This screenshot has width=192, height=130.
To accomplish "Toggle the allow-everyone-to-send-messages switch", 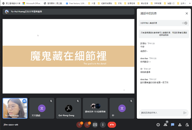I will 185,23.
